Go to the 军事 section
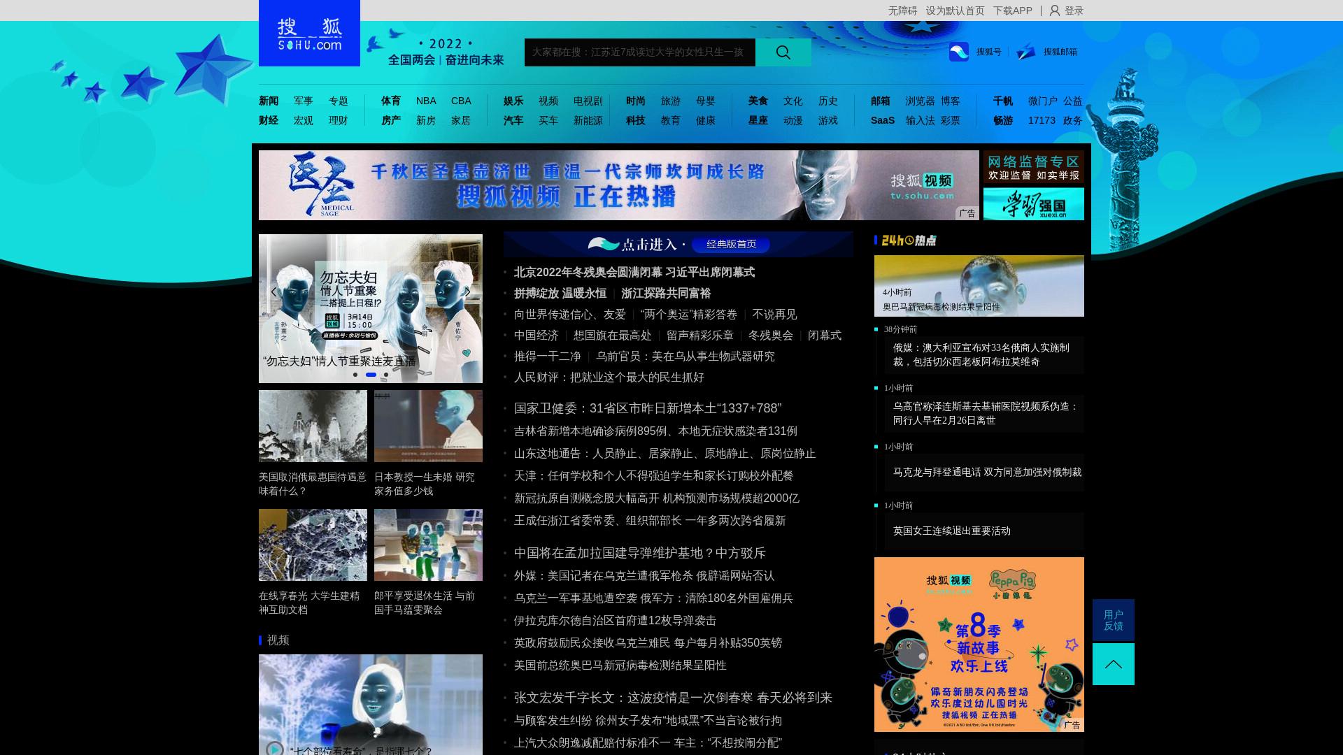 click(x=304, y=101)
